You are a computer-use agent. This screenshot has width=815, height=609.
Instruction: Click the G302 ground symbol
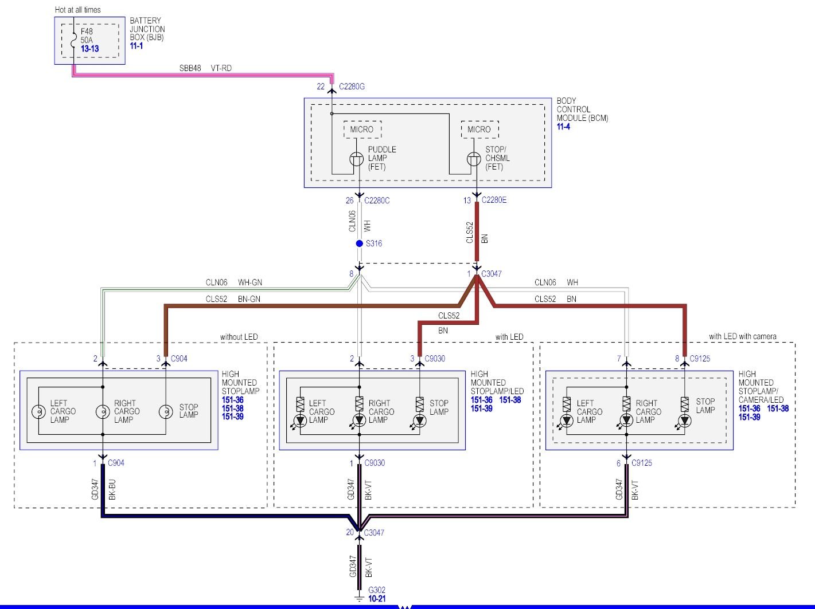click(359, 598)
